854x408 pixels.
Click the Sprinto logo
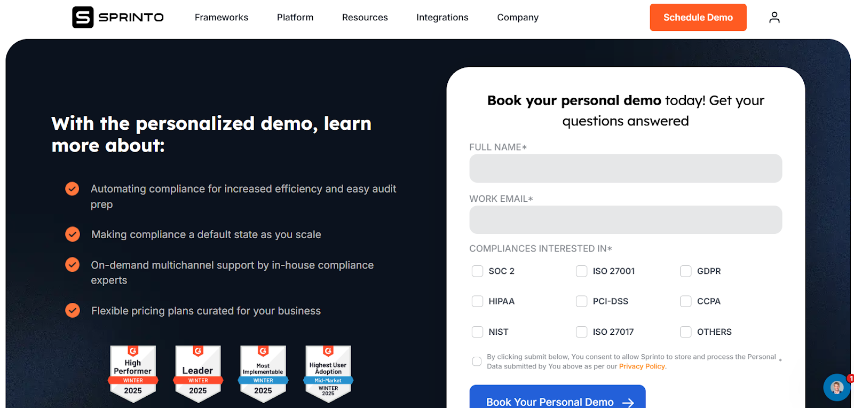tap(118, 17)
